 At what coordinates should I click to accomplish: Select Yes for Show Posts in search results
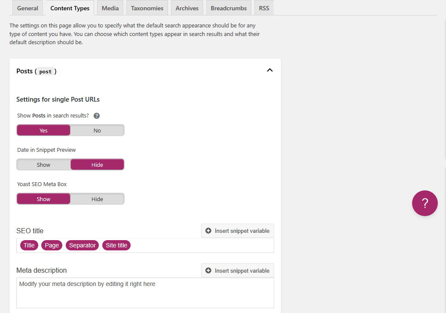tap(43, 130)
